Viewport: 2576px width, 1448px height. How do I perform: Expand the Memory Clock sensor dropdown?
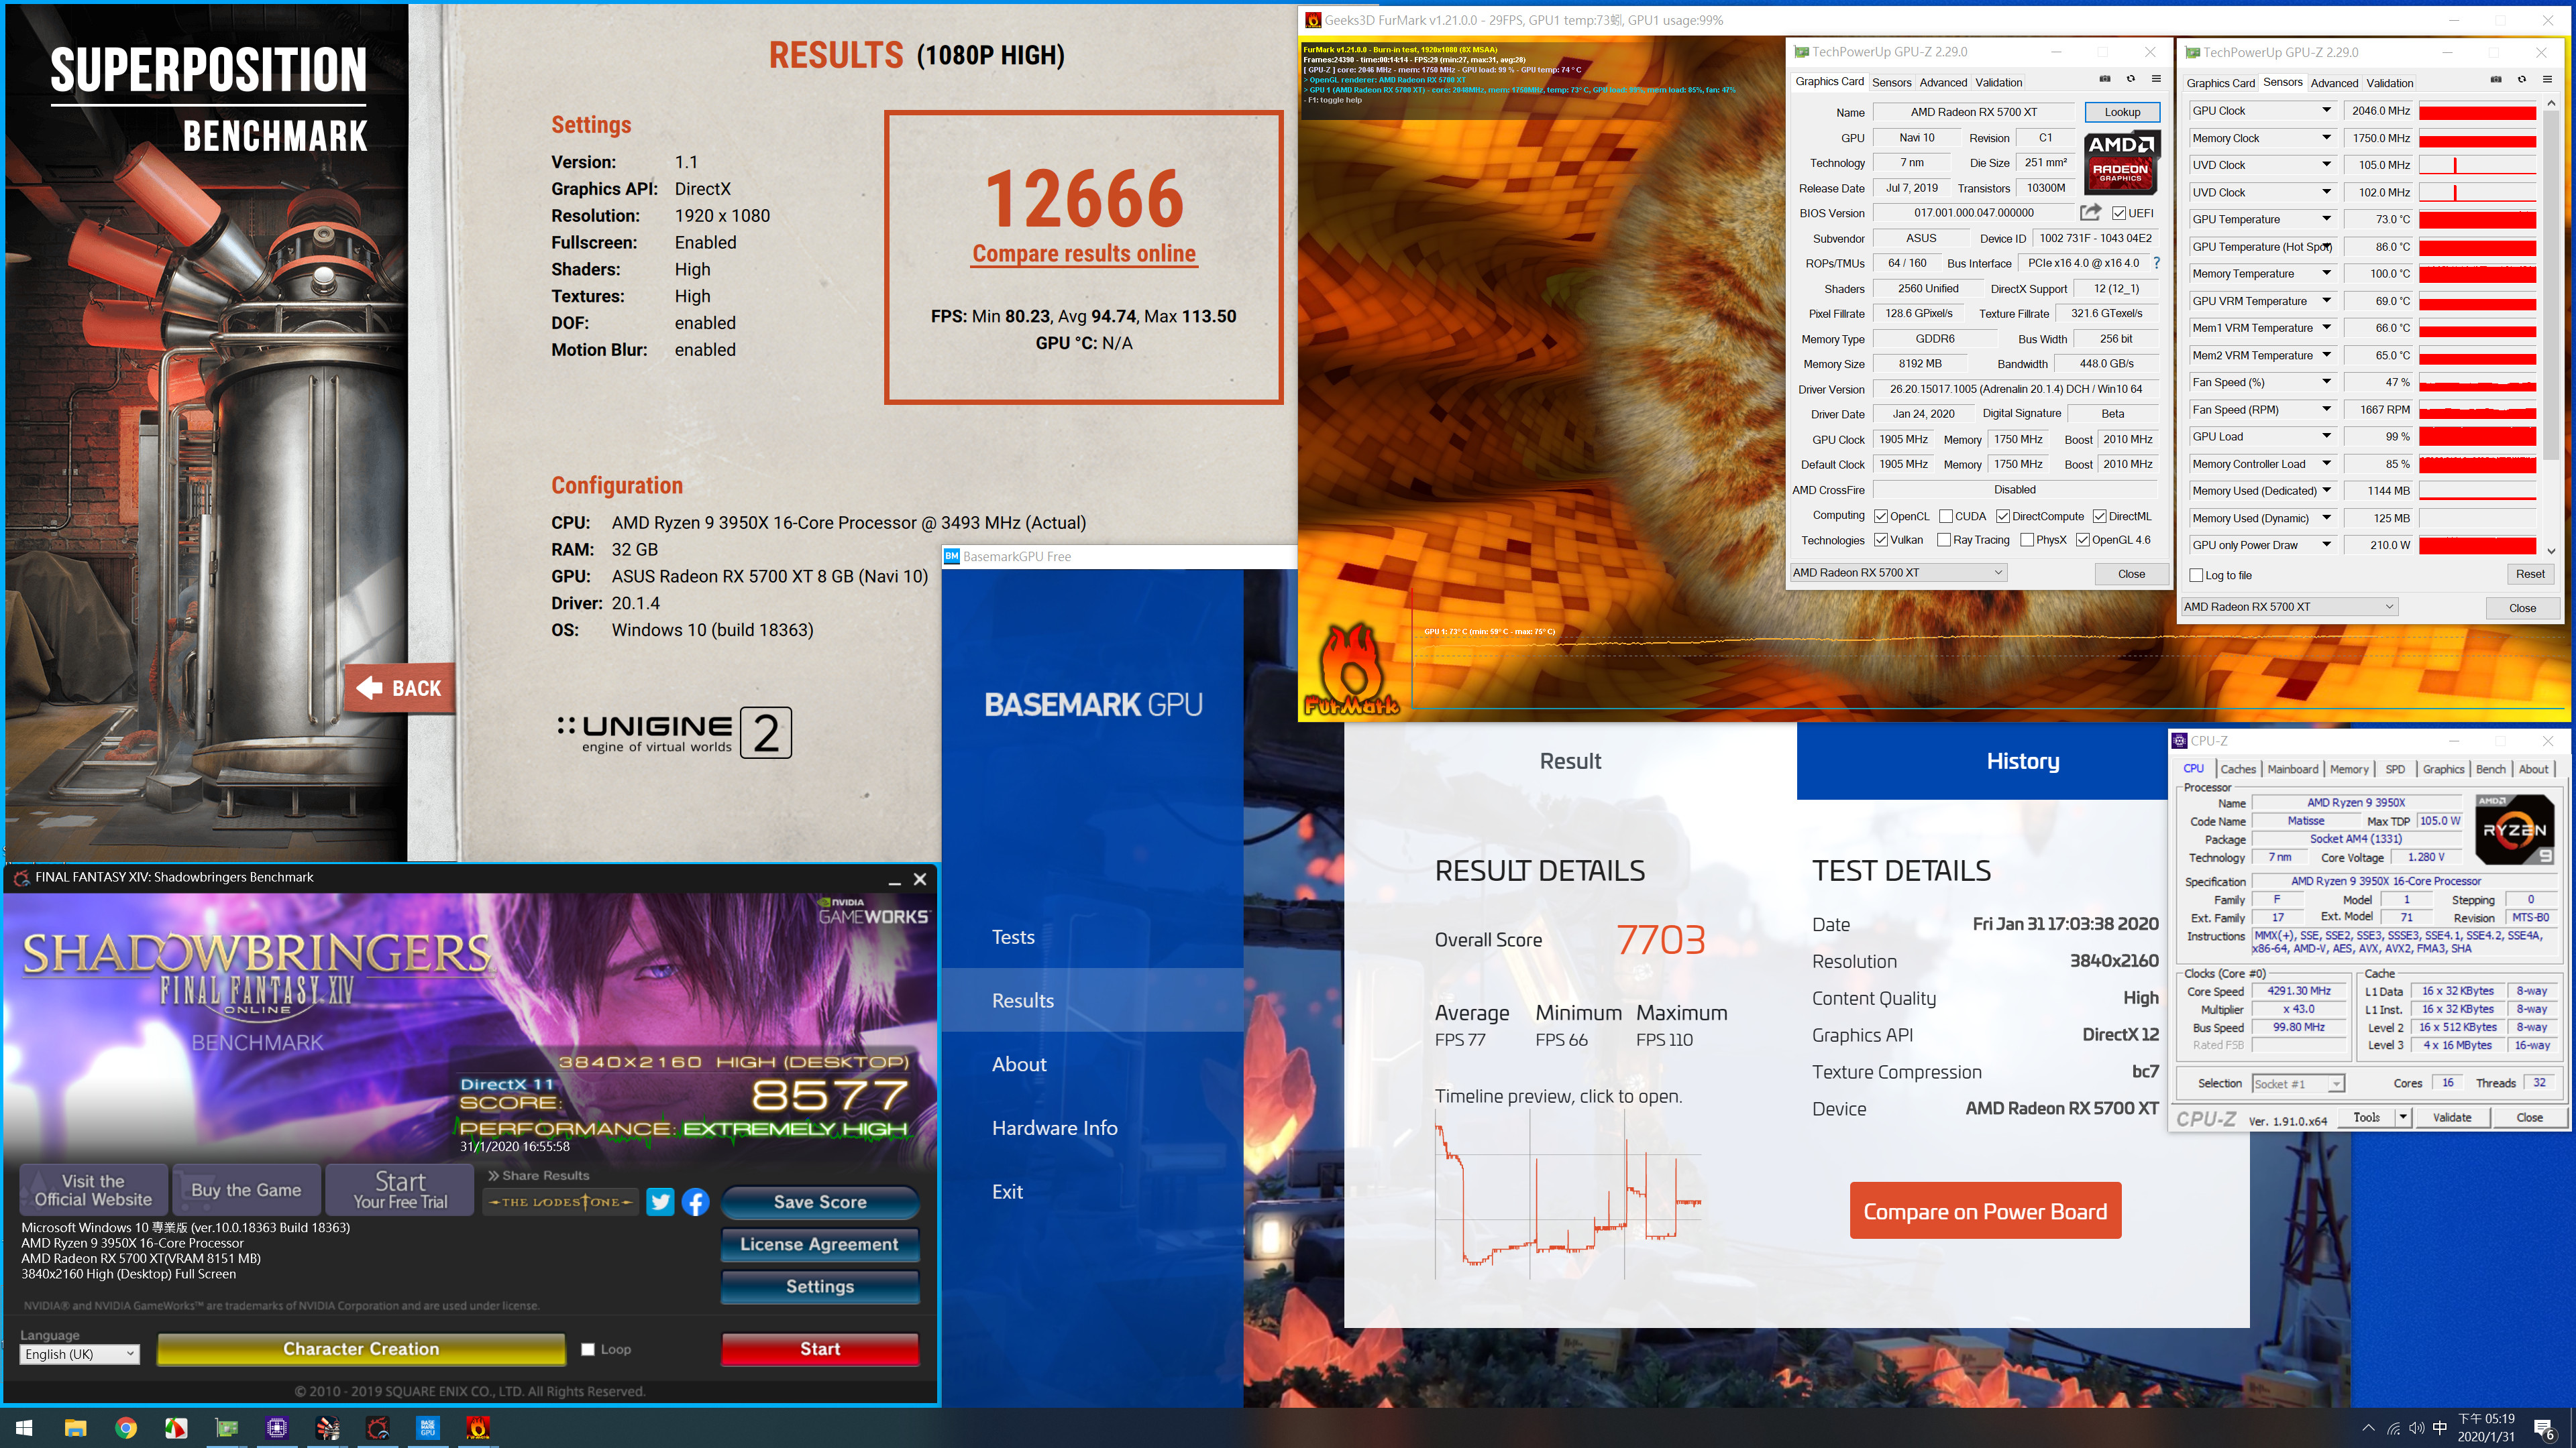[2326, 138]
